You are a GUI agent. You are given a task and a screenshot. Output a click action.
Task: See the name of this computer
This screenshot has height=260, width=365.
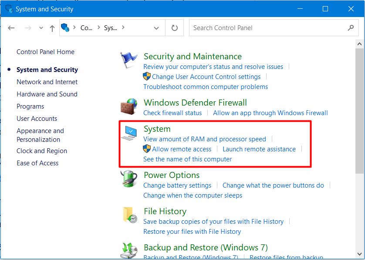pyautogui.click(x=188, y=159)
